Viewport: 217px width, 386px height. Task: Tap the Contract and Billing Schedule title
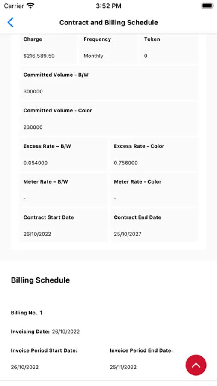[109, 22]
